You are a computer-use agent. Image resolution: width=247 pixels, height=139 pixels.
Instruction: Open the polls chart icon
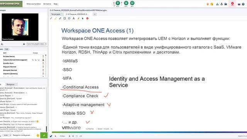tap(217, 4)
